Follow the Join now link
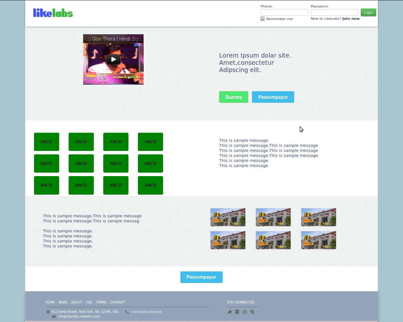 click(351, 19)
